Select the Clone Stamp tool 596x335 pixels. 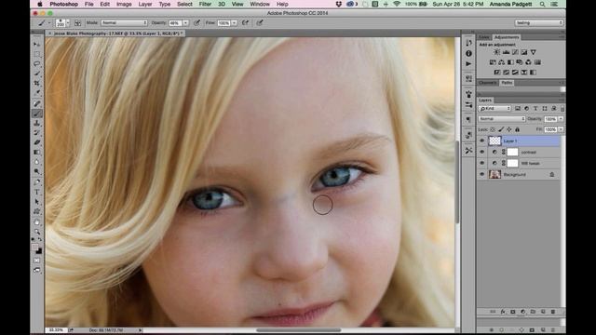pyautogui.click(x=37, y=123)
